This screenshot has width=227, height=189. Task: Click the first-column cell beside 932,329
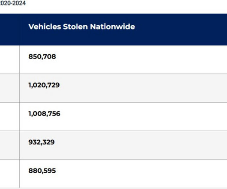(9, 145)
